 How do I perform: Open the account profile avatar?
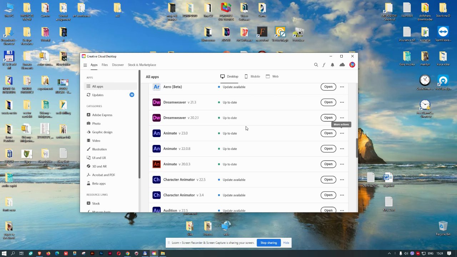(352, 65)
